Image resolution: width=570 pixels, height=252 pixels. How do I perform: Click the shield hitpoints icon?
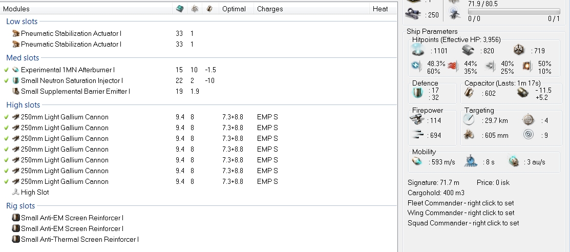tap(418, 50)
